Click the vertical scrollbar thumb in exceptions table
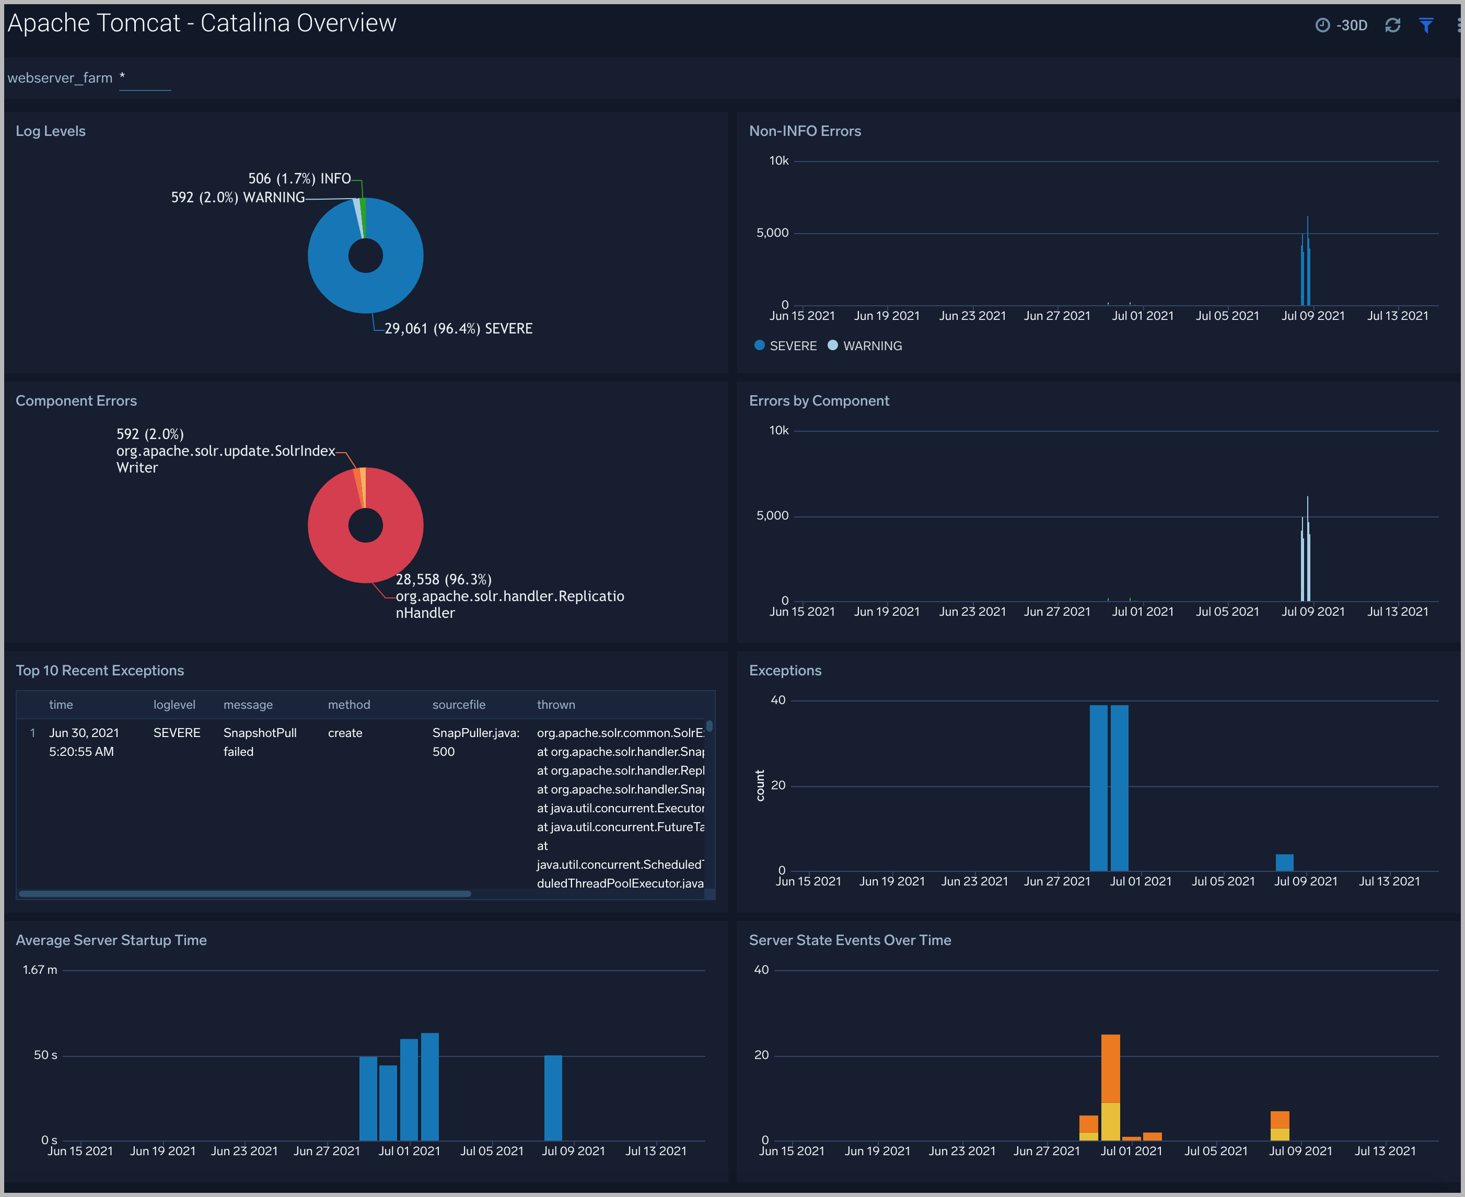 [709, 726]
